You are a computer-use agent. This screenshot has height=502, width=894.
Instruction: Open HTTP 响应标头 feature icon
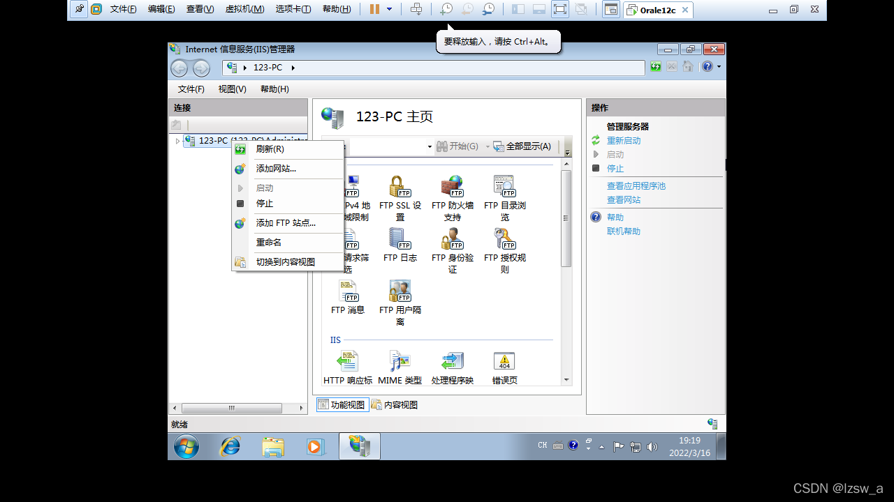point(348,367)
